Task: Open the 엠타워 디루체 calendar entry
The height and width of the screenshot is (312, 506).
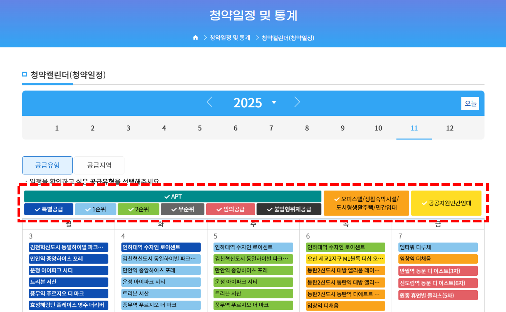Action: tap(438, 247)
